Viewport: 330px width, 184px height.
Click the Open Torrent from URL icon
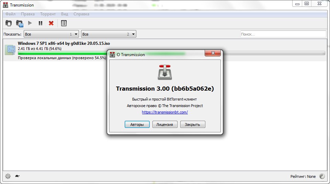(x=19, y=23)
